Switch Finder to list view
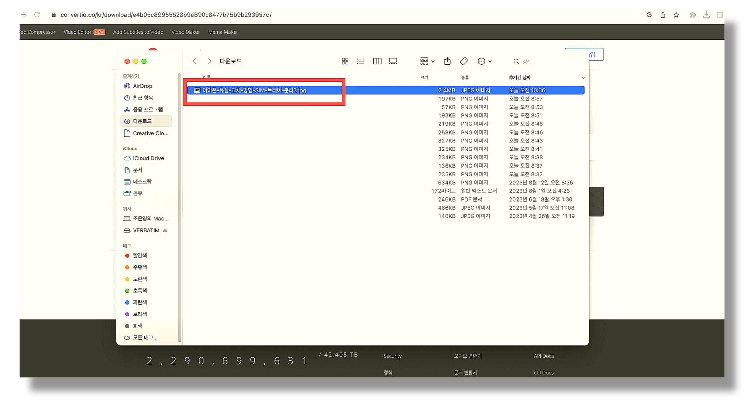 (360, 61)
